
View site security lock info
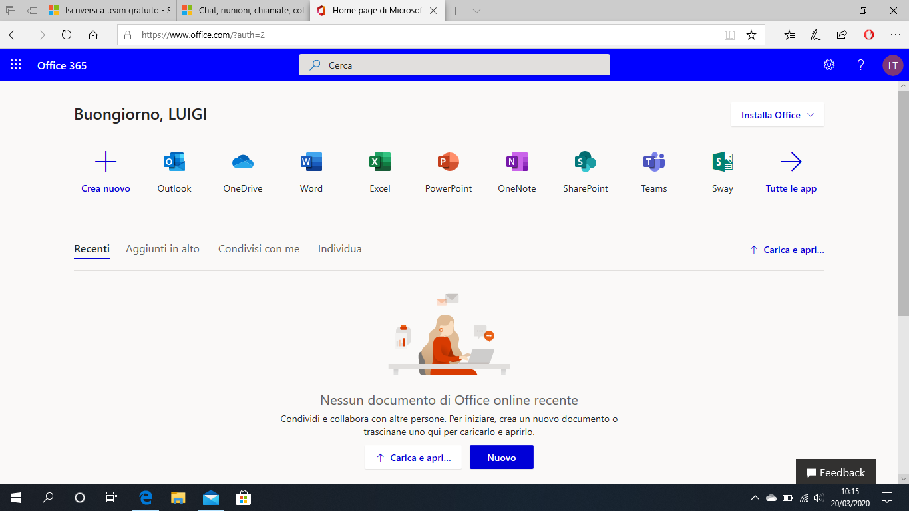click(x=127, y=35)
